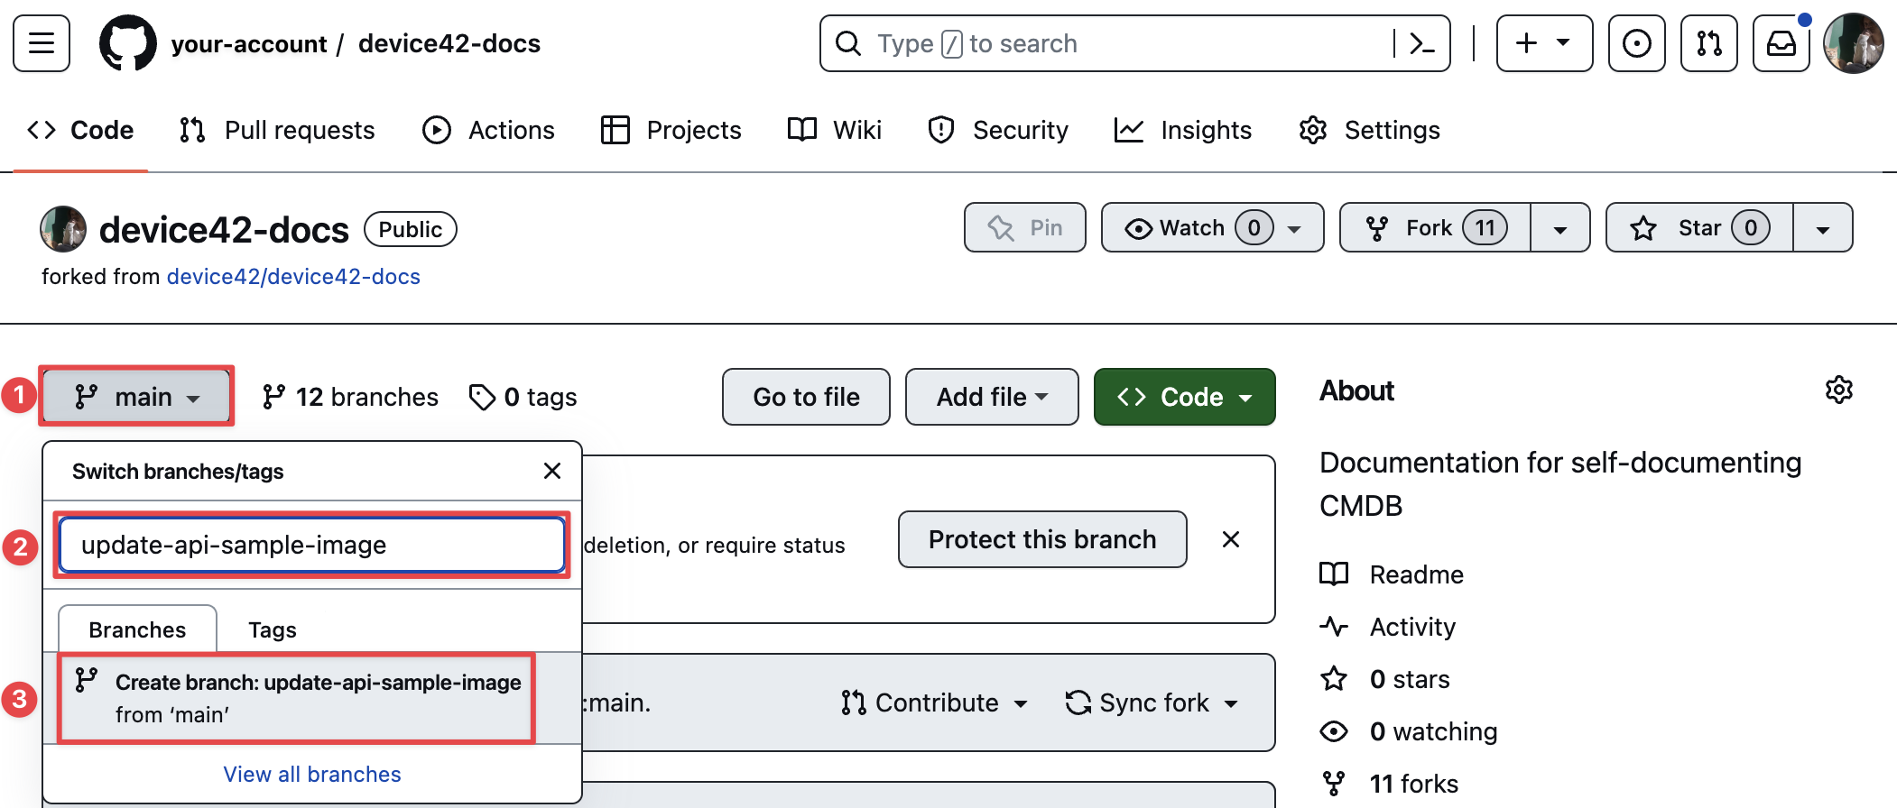Screen dimensions: 1897x808
Task: Click the user profile avatar
Action: [x=1853, y=43]
